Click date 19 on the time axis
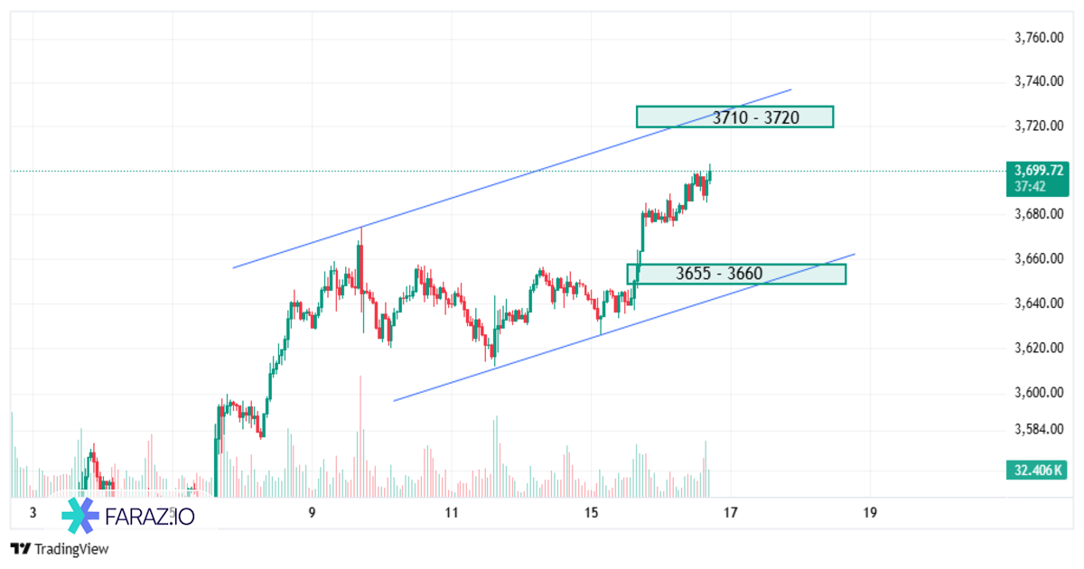The image size is (1084, 569). pos(870,513)
